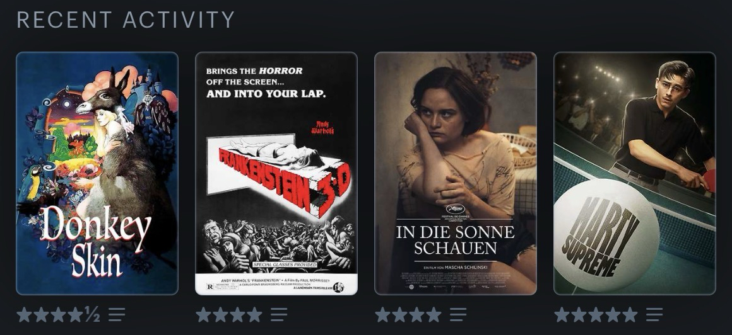732x335 pixels.
Task: Click the fifth star under Marty Supreme
Action: click(630, 314)
